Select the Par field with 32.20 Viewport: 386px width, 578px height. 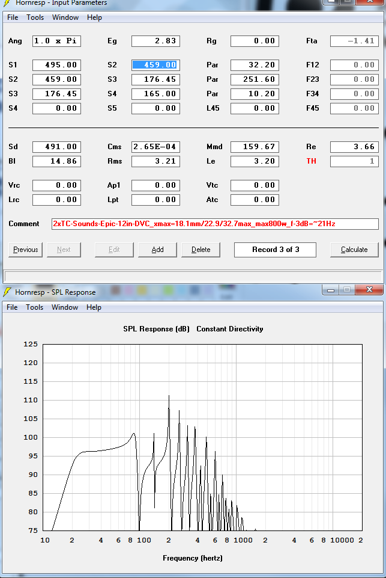255,65
